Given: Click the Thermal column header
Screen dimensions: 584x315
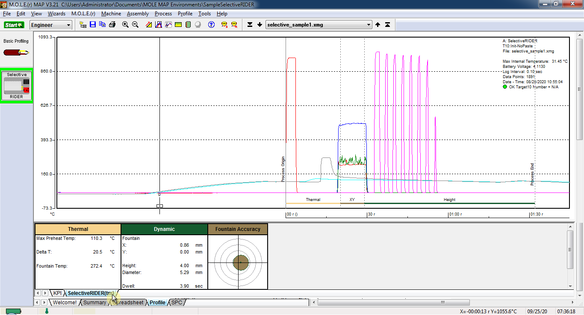Looking at the screenshot, I should (78, 229).
